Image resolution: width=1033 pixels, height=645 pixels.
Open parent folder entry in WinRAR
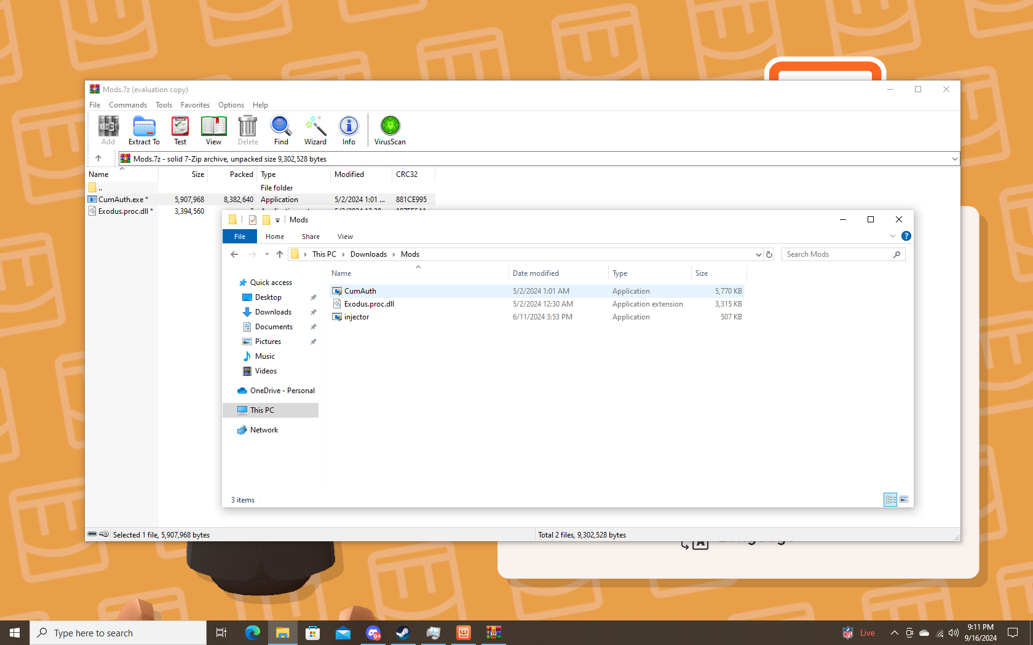click(x=96, y=188)
